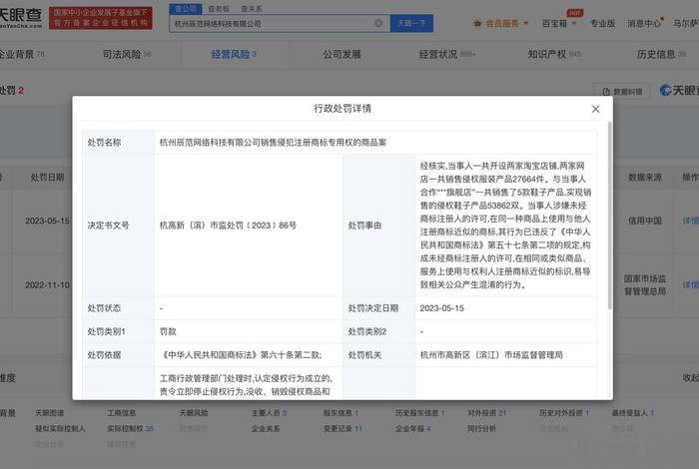Switch to the 查关系 search tab

tap(252, 8)
